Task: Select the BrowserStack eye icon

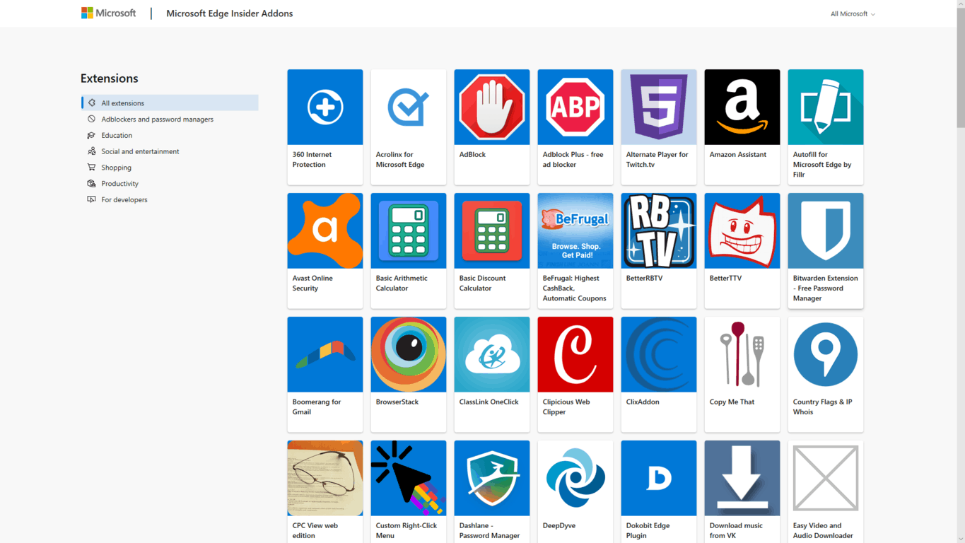Action: point(408,355)
